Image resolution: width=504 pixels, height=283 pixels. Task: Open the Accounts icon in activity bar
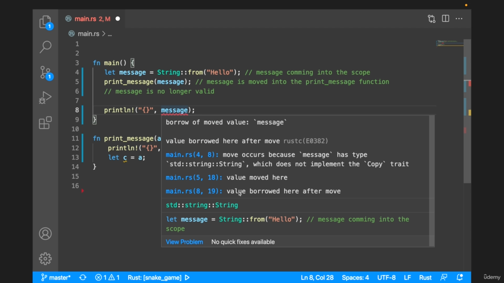tap(45, 234)
